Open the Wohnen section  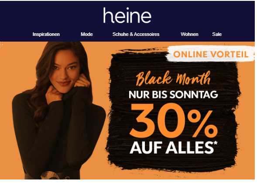tap(189, 34)
